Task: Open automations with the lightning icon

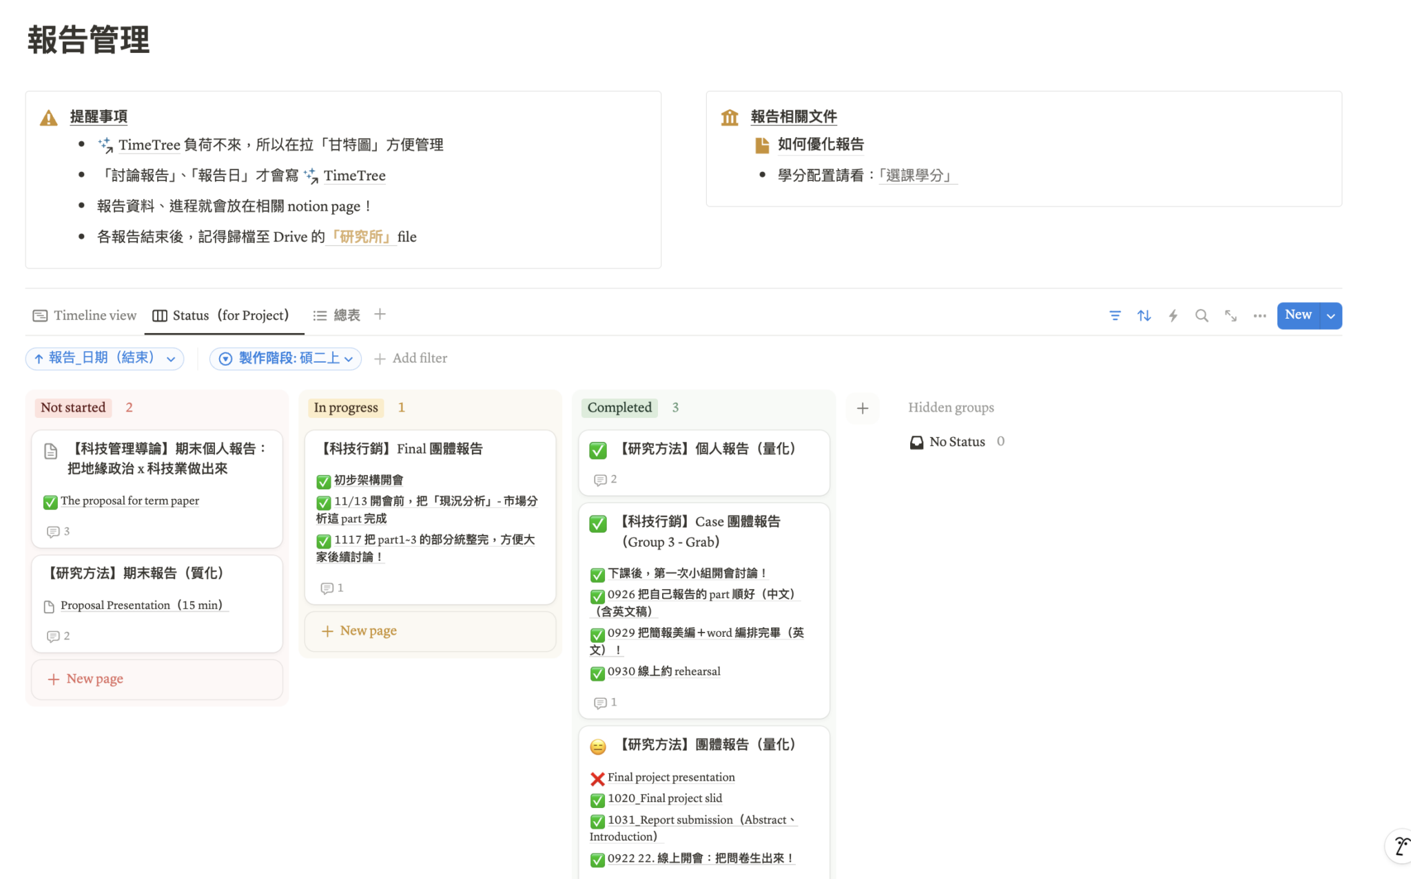Action: pos(1173,316)
